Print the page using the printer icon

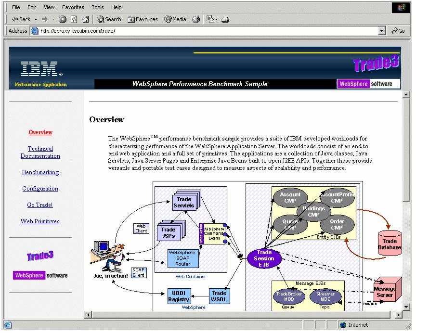point(225,19)
